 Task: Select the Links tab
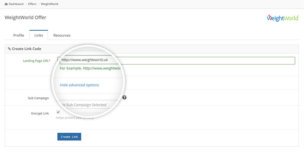pos(38,35)
